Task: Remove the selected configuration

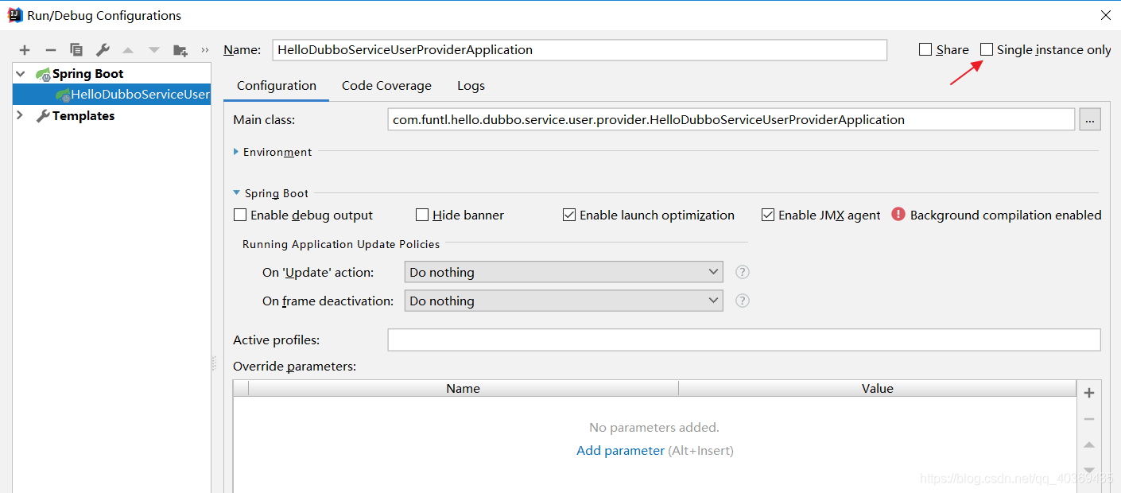Action: (x=50, y=50)
